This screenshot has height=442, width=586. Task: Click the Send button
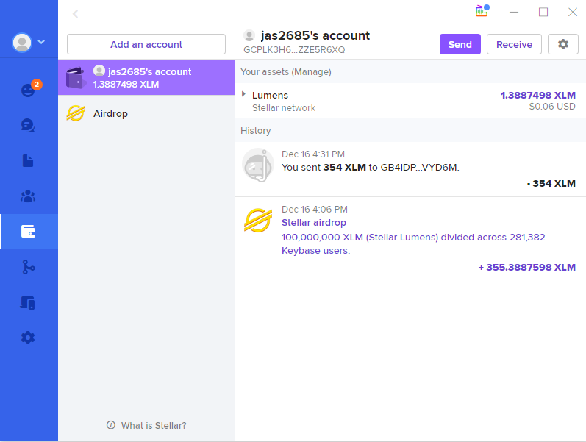pos(460,44)
